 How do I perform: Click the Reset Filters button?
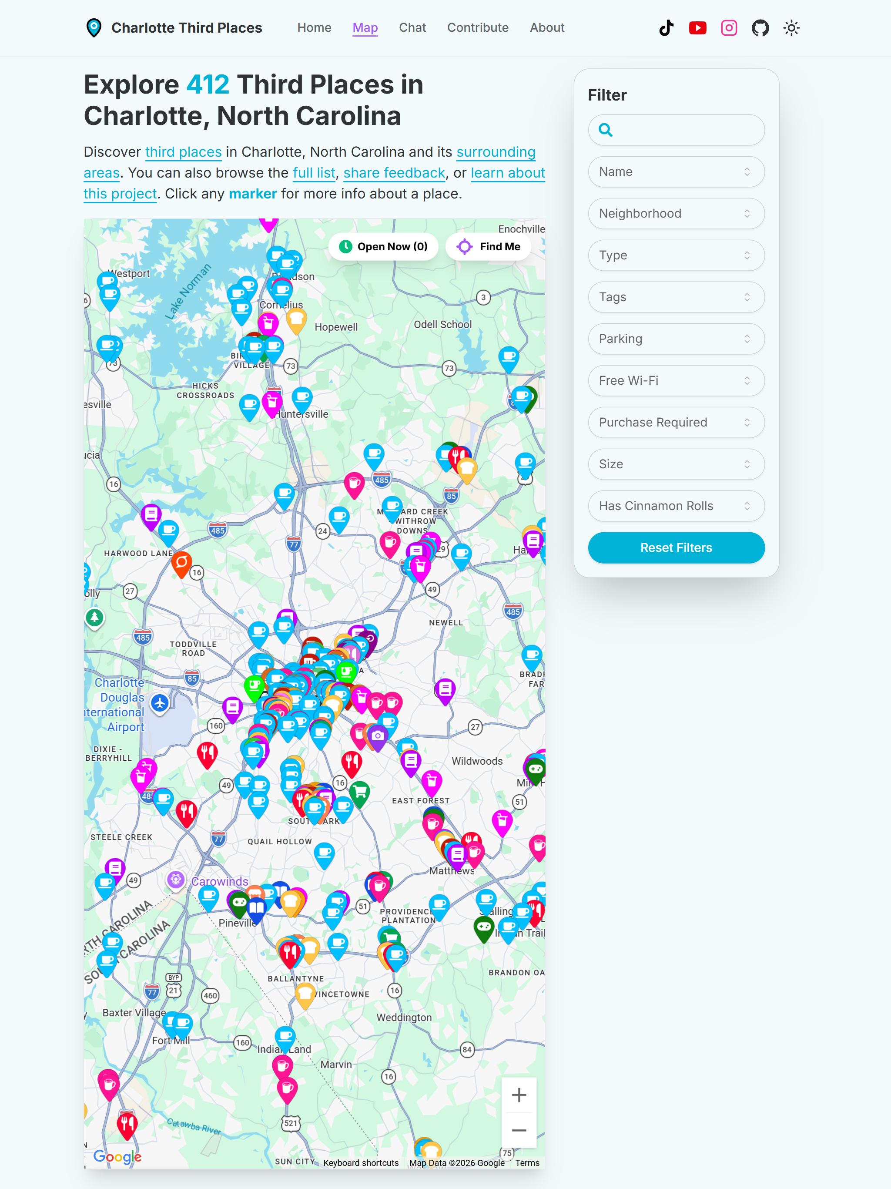[676, 548]
